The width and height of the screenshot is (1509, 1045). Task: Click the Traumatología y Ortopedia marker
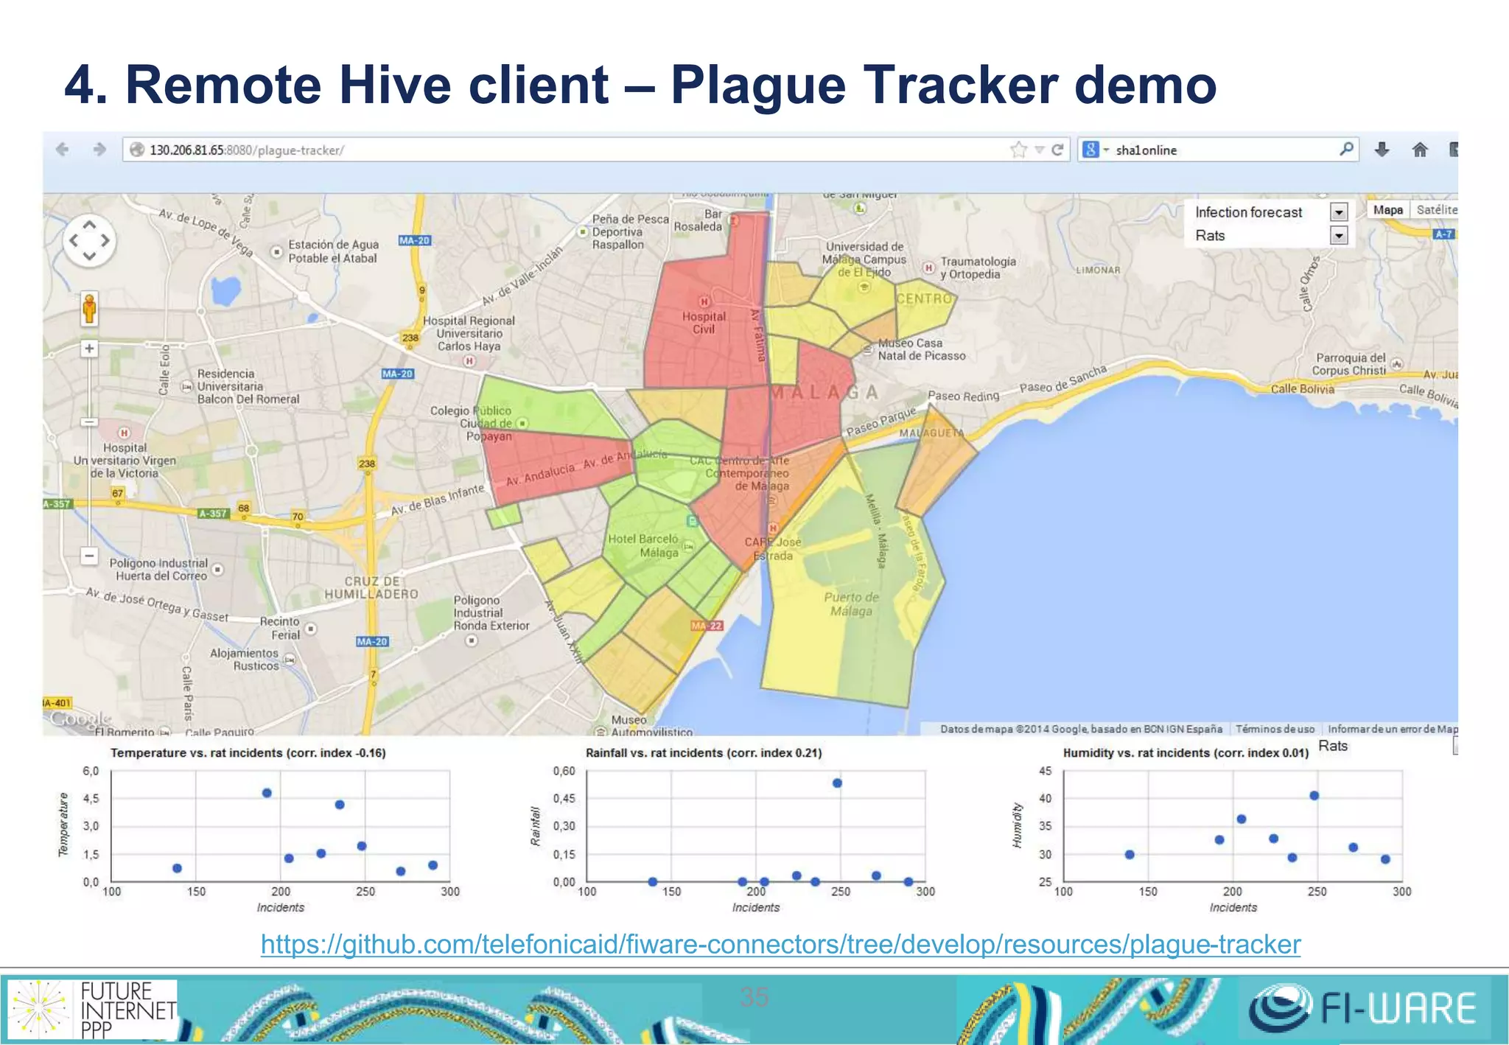click(x=928, y=268)
